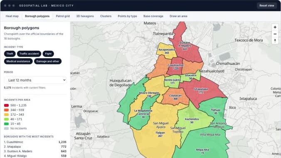Click the map zoom out minus icon
This screenshot has width=281, height=158.
[x=275, y=34]
